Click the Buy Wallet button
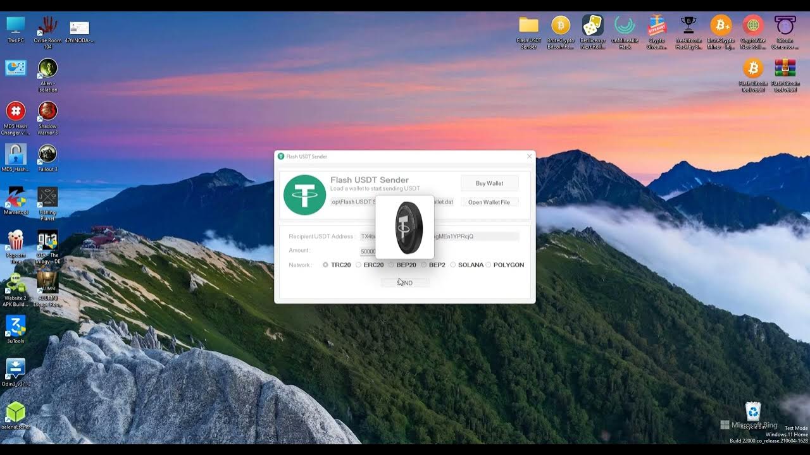 pyautogui.click(x=490, y=183)
